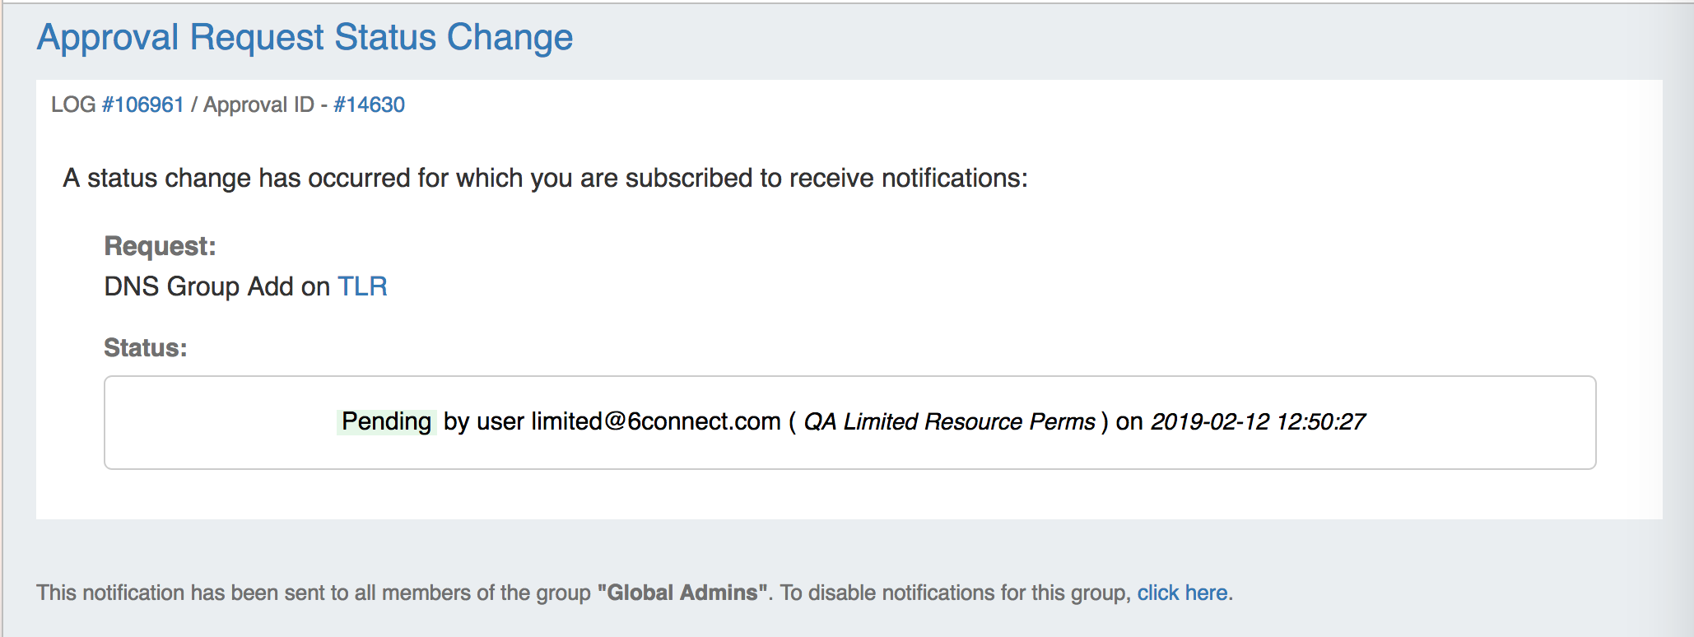1694x637 pixels.
Task: Click the Pending status badge
Action: (x=386, y=421)
